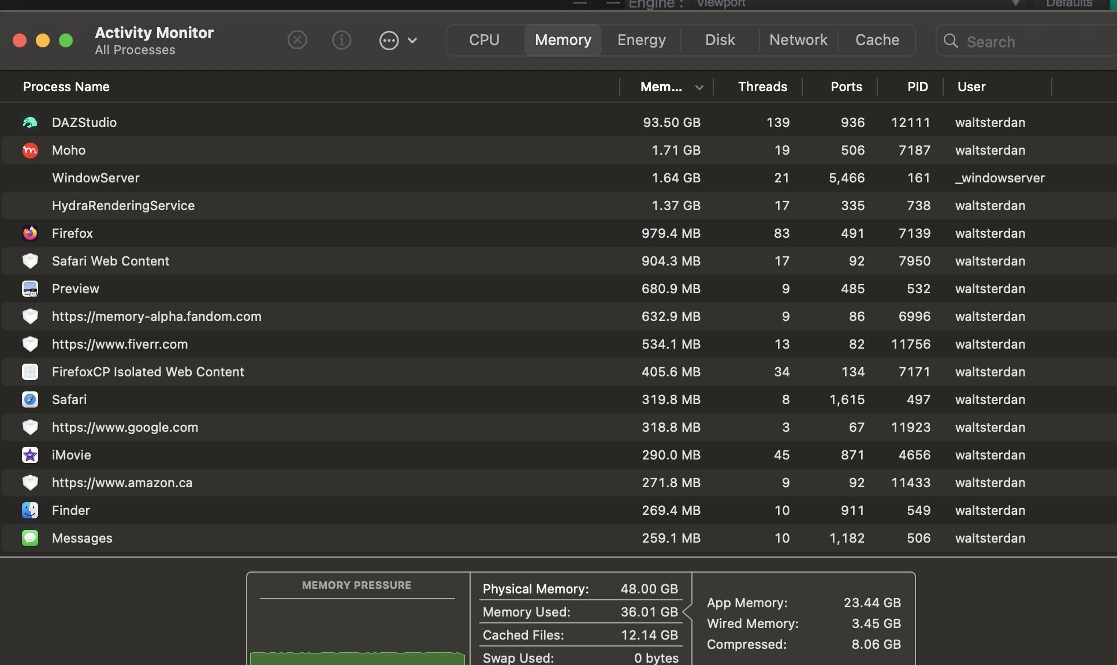Screen dimensions: 1117x665
Task: Click in the Search field
Action: [1028, 42]
